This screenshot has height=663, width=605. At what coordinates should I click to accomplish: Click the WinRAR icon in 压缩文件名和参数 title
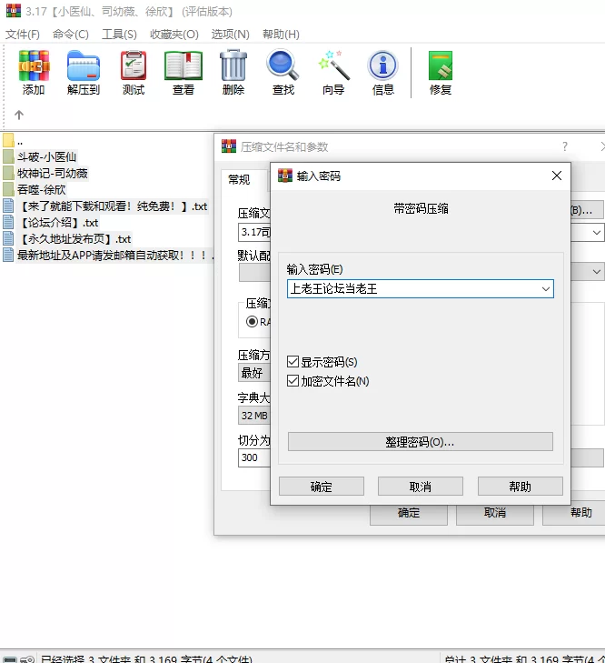pyautogui.click(x=229, y=146)
